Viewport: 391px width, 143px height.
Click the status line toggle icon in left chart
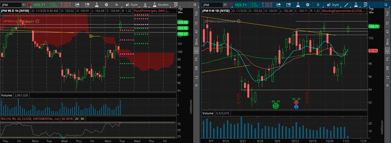(180, 11)
